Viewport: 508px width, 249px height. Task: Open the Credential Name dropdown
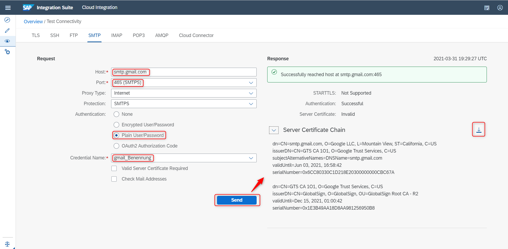(251, 158)
